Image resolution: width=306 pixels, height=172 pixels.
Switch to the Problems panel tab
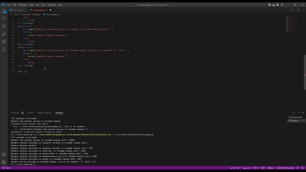(15, 113)
